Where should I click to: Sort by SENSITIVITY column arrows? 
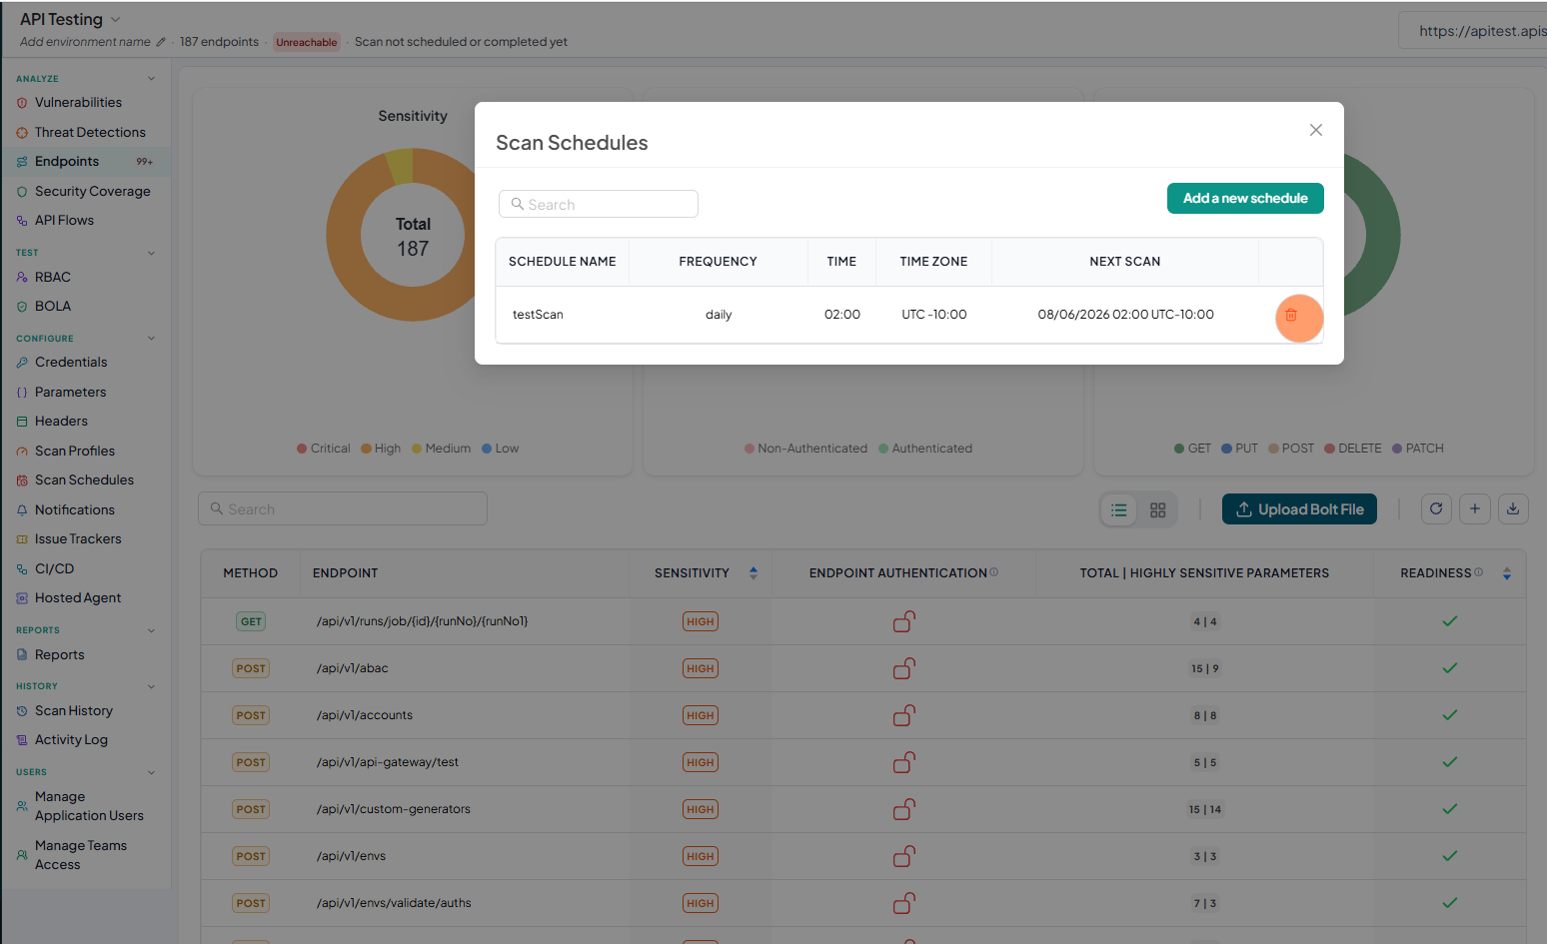754,572
